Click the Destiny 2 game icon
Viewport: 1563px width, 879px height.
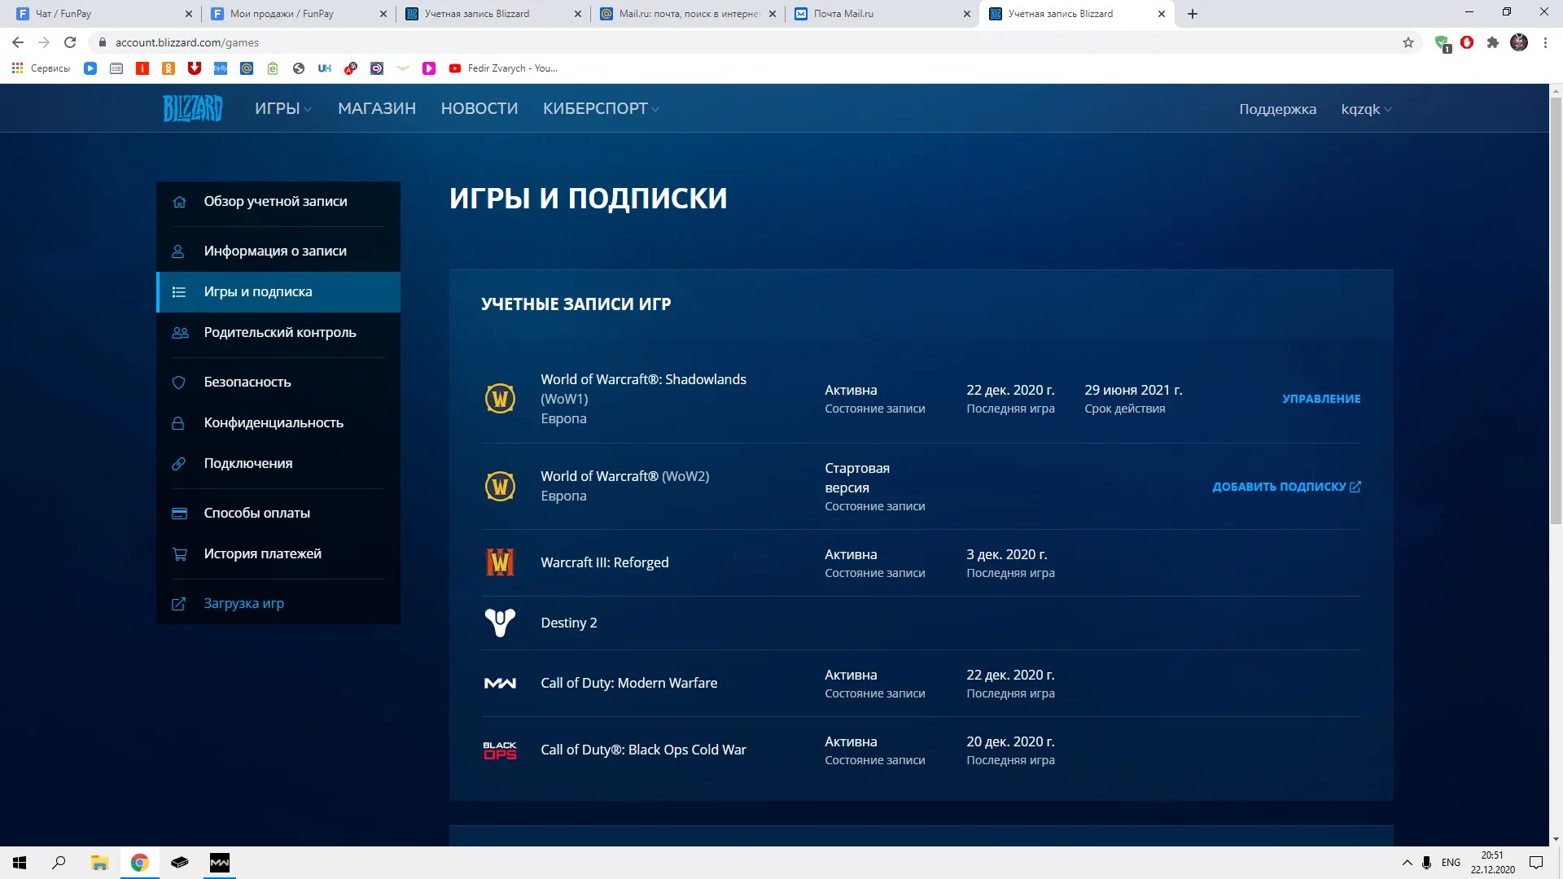tap(500, 623)
